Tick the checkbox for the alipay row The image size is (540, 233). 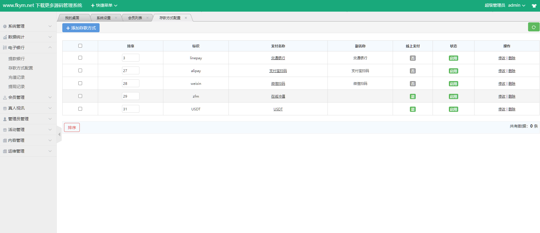click(x=80, y=71)
